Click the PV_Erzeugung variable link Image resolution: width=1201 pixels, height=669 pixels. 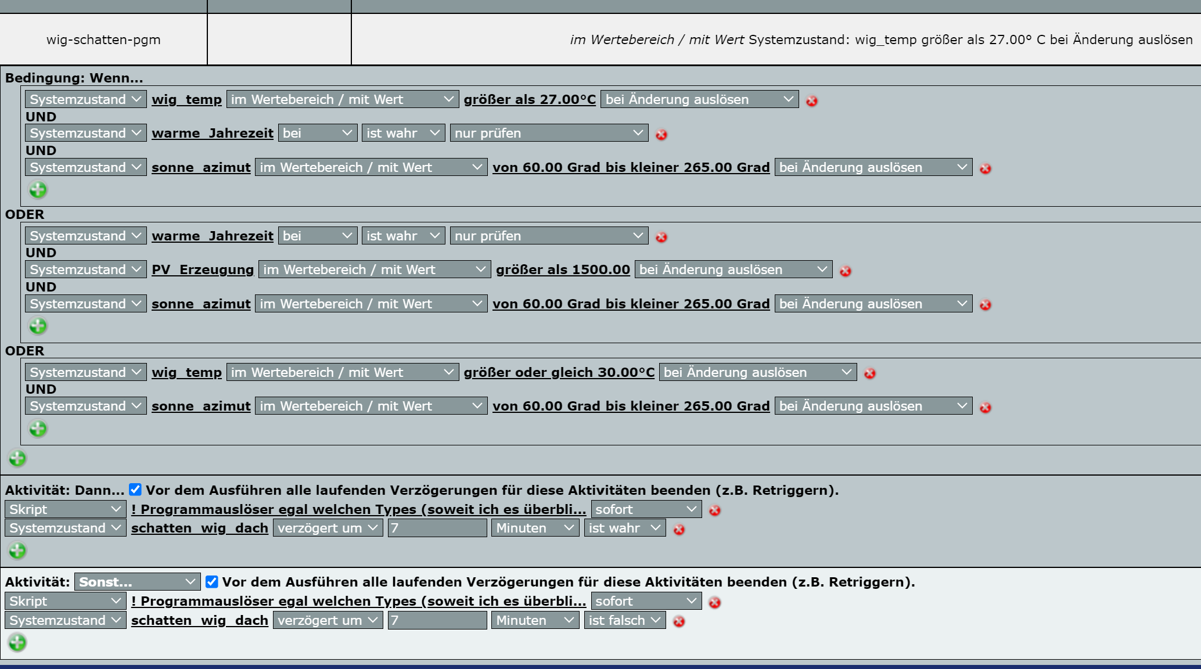[x=203, y=269]
